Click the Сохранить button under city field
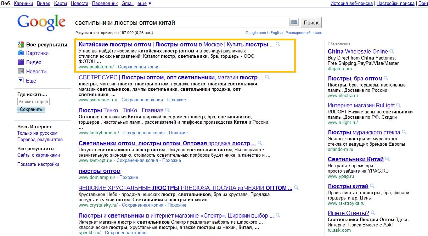 [31, 109]
